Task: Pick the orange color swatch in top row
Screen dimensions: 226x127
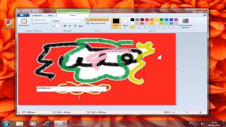Action: click(x=152, y=20)
